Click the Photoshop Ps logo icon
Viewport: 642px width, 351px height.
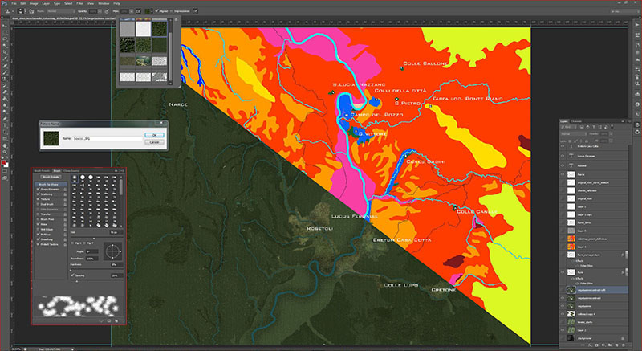click(x=5, y=3)
